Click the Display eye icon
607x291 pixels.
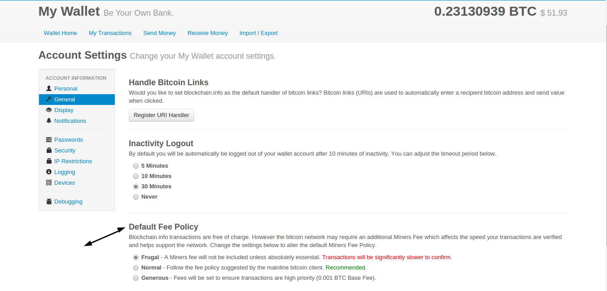[49, 110]
